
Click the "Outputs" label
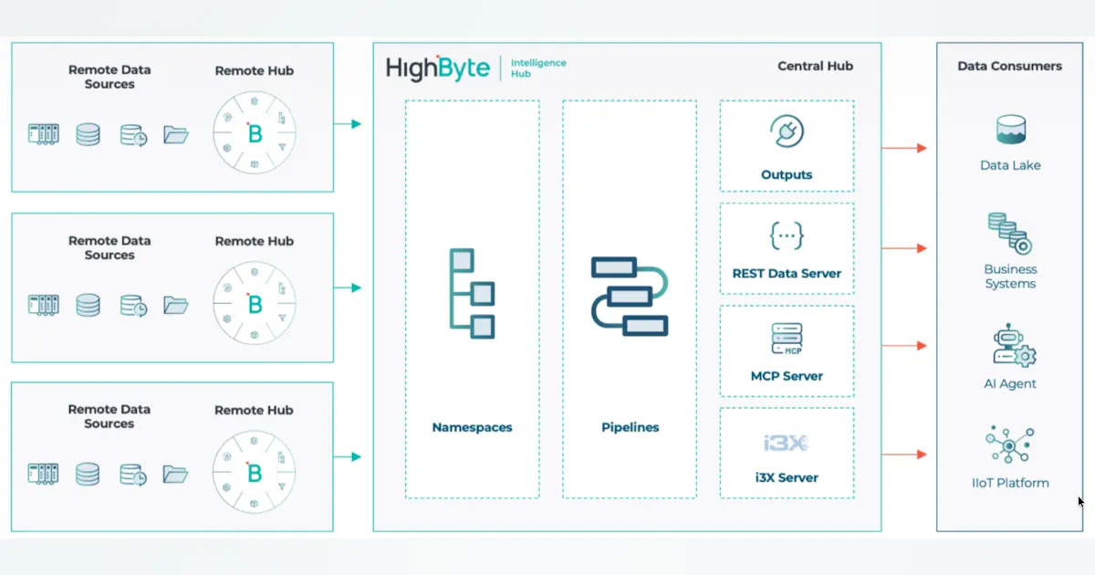coord(787,174)
